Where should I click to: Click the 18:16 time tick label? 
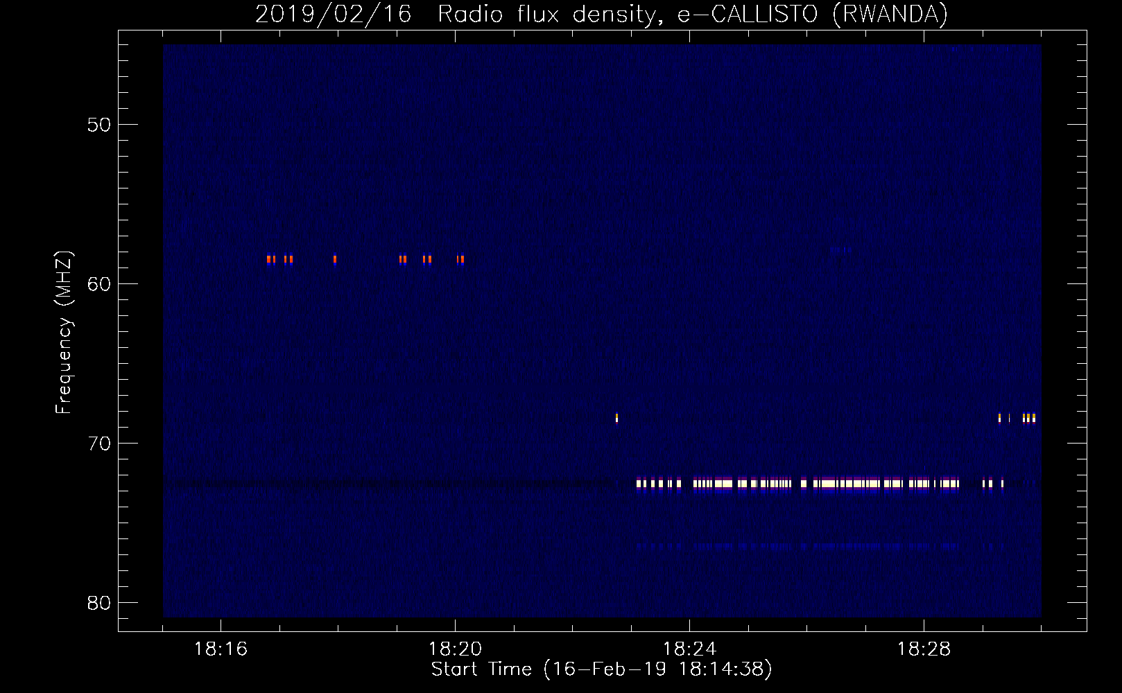tap(221, 649)
